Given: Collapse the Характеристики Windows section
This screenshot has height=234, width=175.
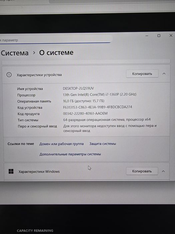Looking at the screenshot, I should pyautogui.click(x=163, y=171).
